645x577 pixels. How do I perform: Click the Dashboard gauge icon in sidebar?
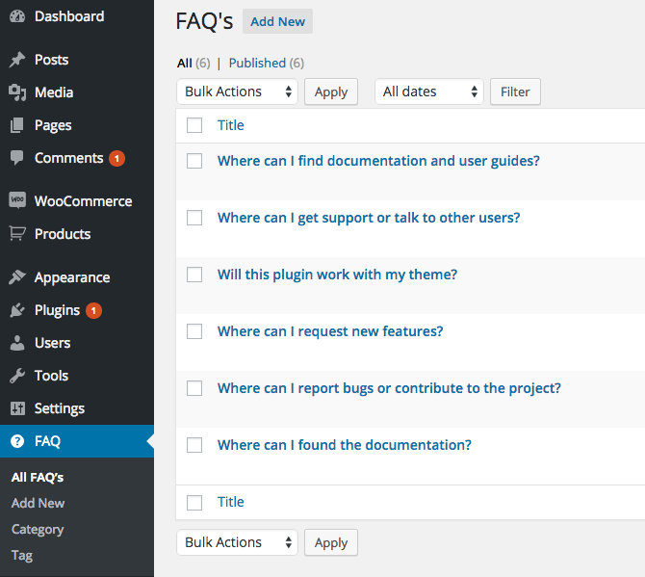point(17,17)
